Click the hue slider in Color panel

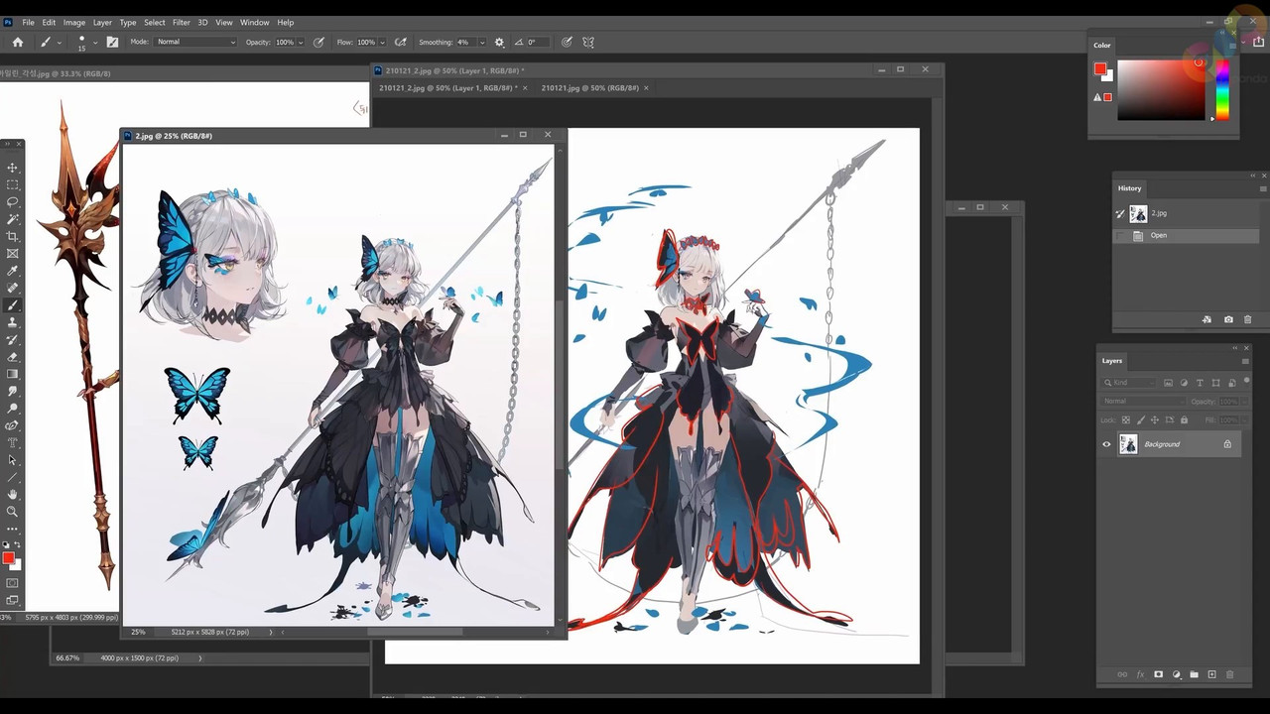(x=1222, y=90)
